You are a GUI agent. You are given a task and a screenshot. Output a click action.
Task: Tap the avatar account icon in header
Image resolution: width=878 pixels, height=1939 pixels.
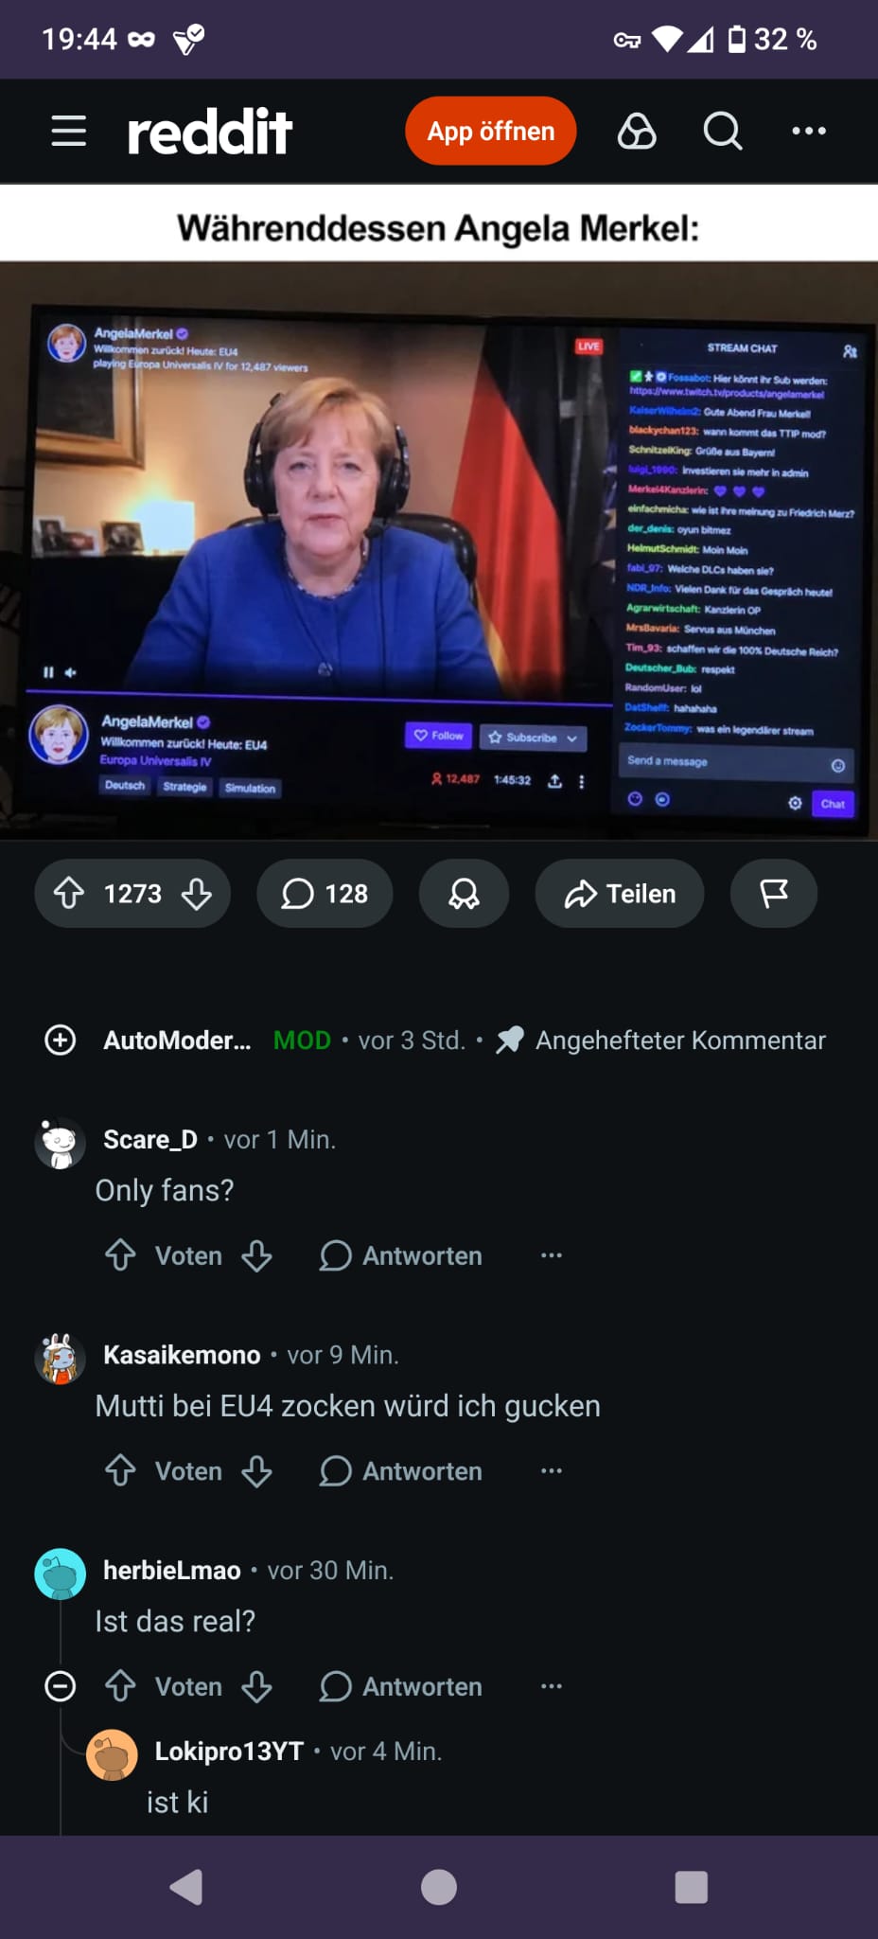pos(637,131)
